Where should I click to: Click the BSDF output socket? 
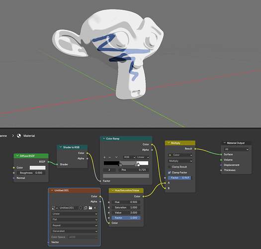point(48,162)
